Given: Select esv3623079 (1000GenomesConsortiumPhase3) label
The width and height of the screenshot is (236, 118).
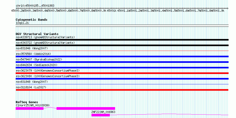Looking at the screenshot, I should tap(48, 71).
